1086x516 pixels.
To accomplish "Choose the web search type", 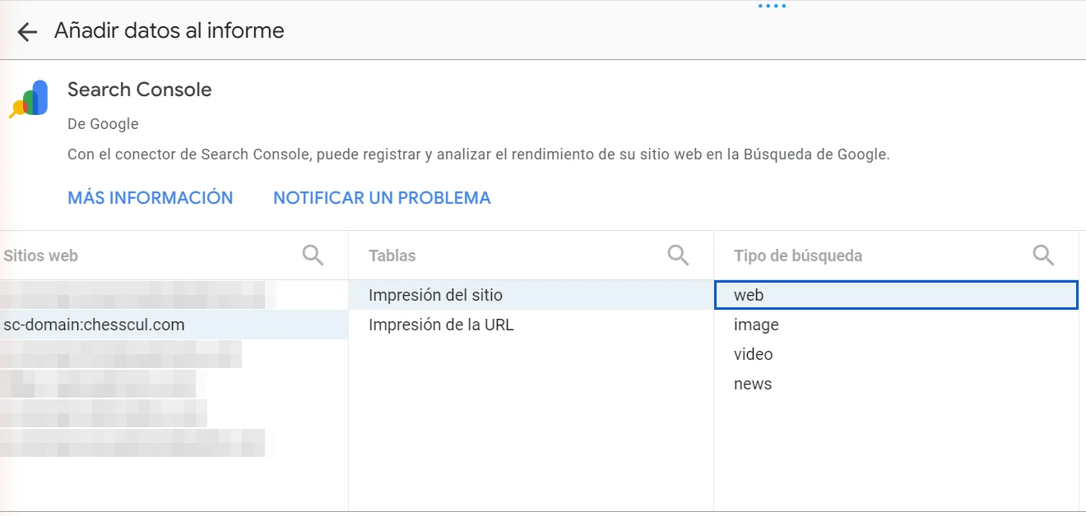I will coord(896,295).
